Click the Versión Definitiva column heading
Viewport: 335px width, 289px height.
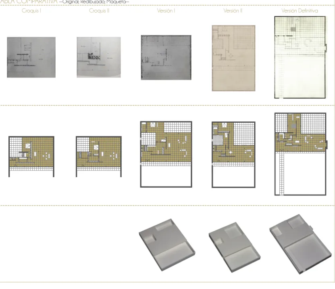300,10
